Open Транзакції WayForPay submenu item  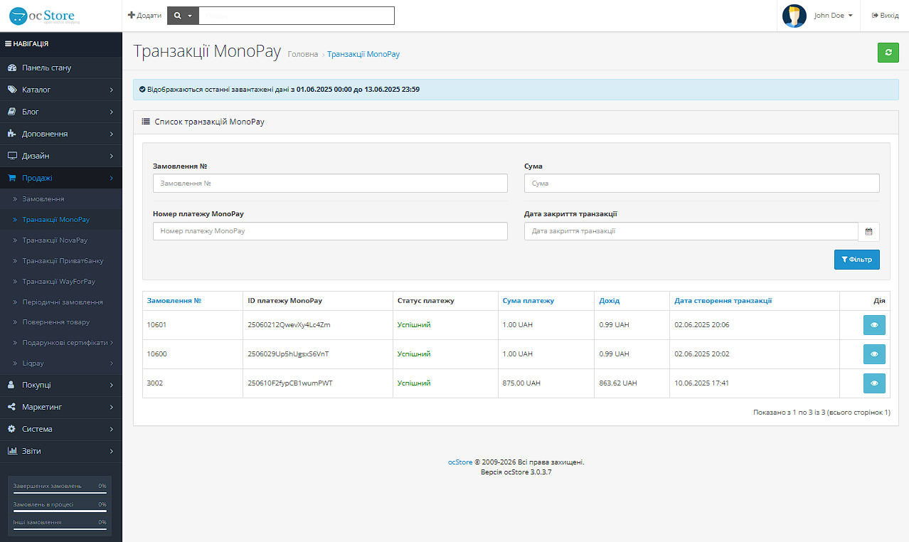pos(61,282)
